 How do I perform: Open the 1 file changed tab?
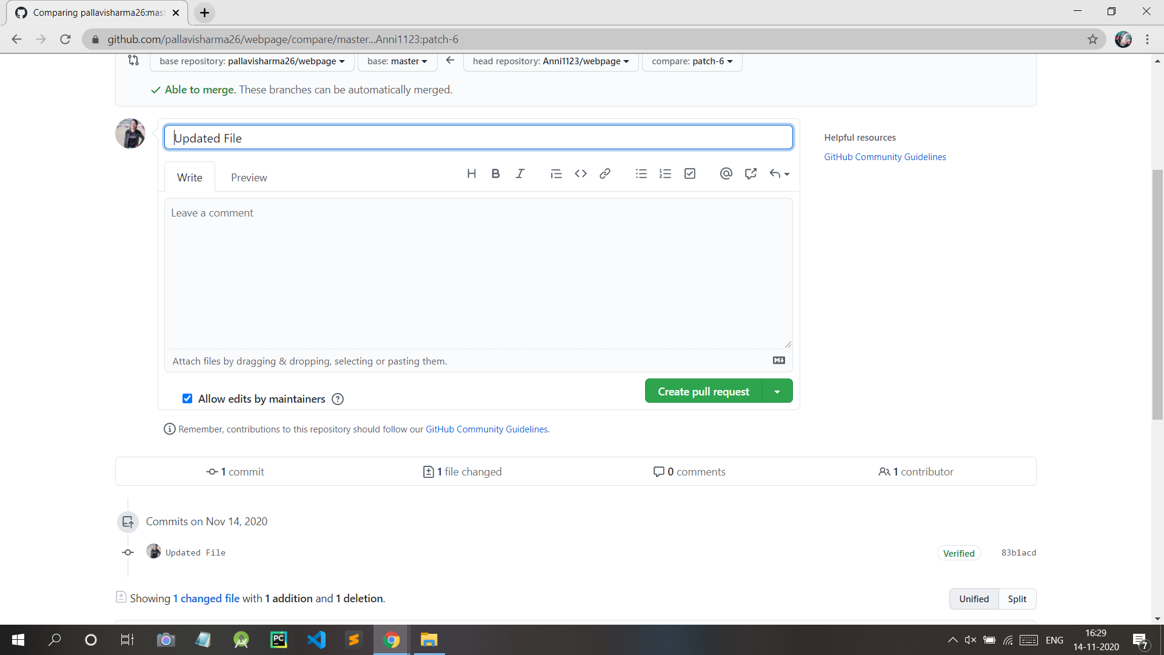pos(462,471)
